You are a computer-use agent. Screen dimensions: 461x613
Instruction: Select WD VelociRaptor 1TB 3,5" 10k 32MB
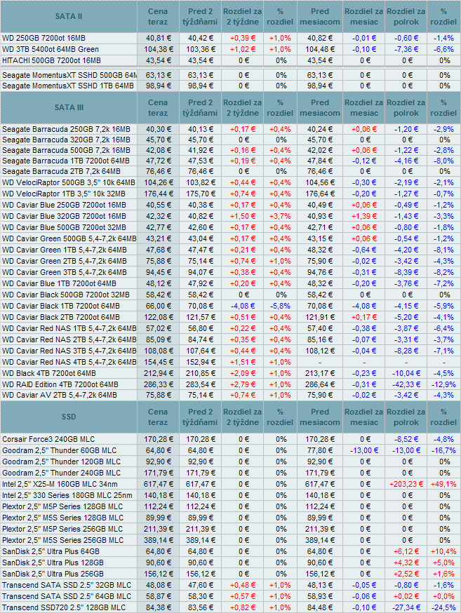[64, 194]
